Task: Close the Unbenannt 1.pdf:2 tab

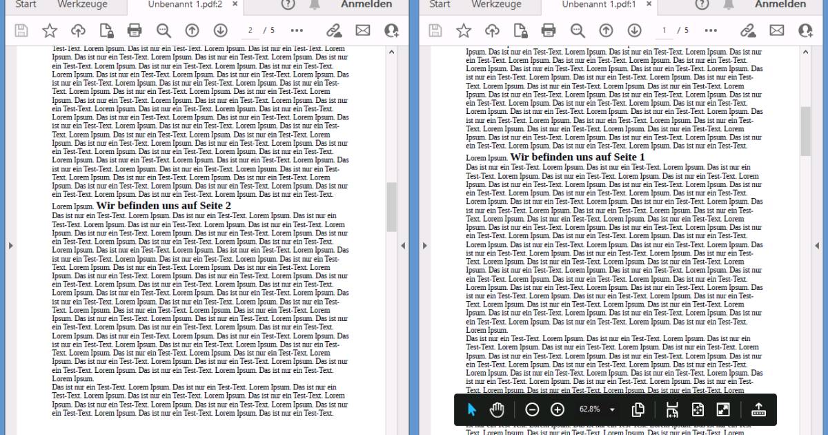Action: tap(235, 4)
